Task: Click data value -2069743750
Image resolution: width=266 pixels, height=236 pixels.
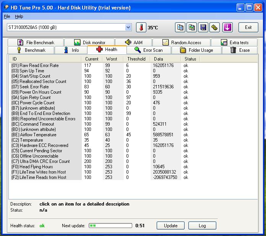Action: click(x=165, y=177)
